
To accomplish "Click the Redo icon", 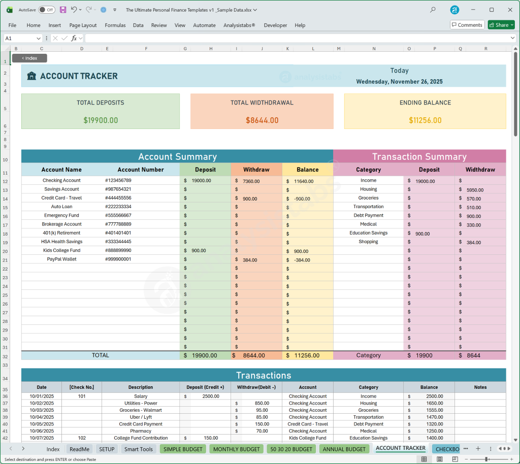I will [x=89, y=10].
